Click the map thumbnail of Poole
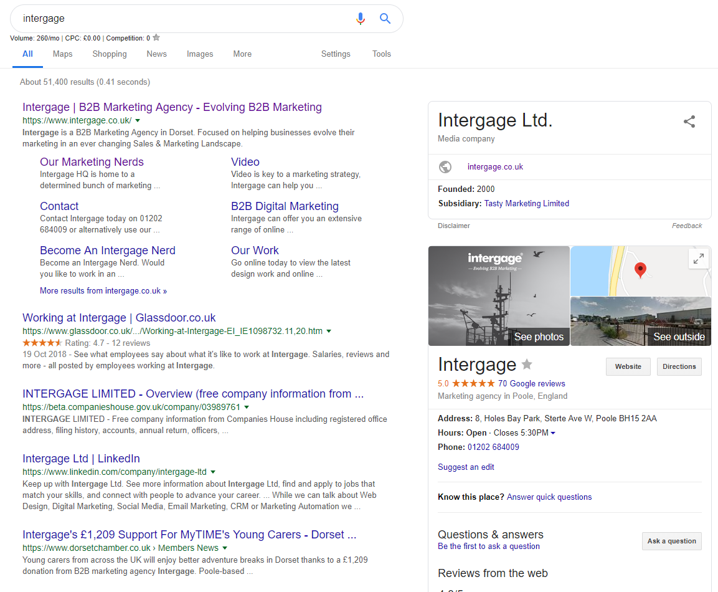Image resolution: width=718 pixels, height=592 pixels. (x=641, y=271)
